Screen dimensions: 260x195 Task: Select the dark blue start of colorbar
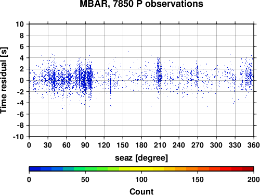35,169
